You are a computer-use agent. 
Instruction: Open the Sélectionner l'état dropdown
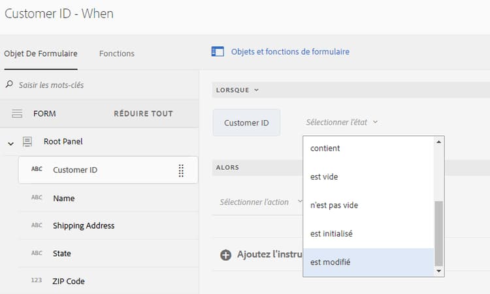pos(342,122)
